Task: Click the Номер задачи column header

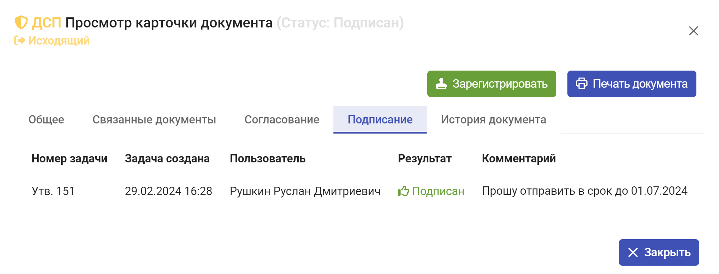Action: pyautogui.click(x=70, y=159)
